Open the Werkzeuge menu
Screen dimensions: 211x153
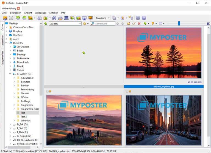40,13
